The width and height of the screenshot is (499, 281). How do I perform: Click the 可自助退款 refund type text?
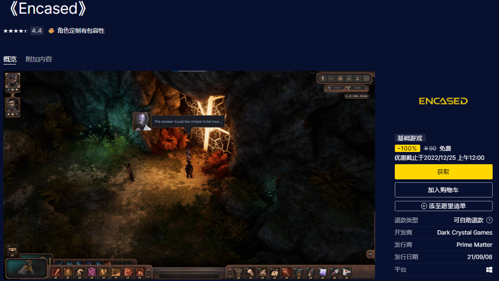pos(468,220)
